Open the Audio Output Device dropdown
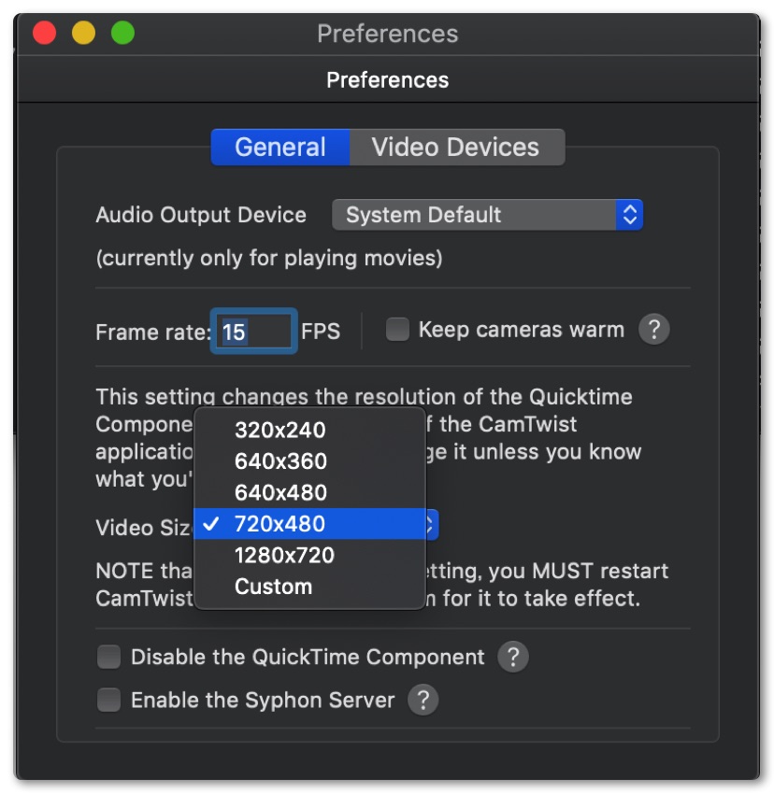 pos(486,215)
